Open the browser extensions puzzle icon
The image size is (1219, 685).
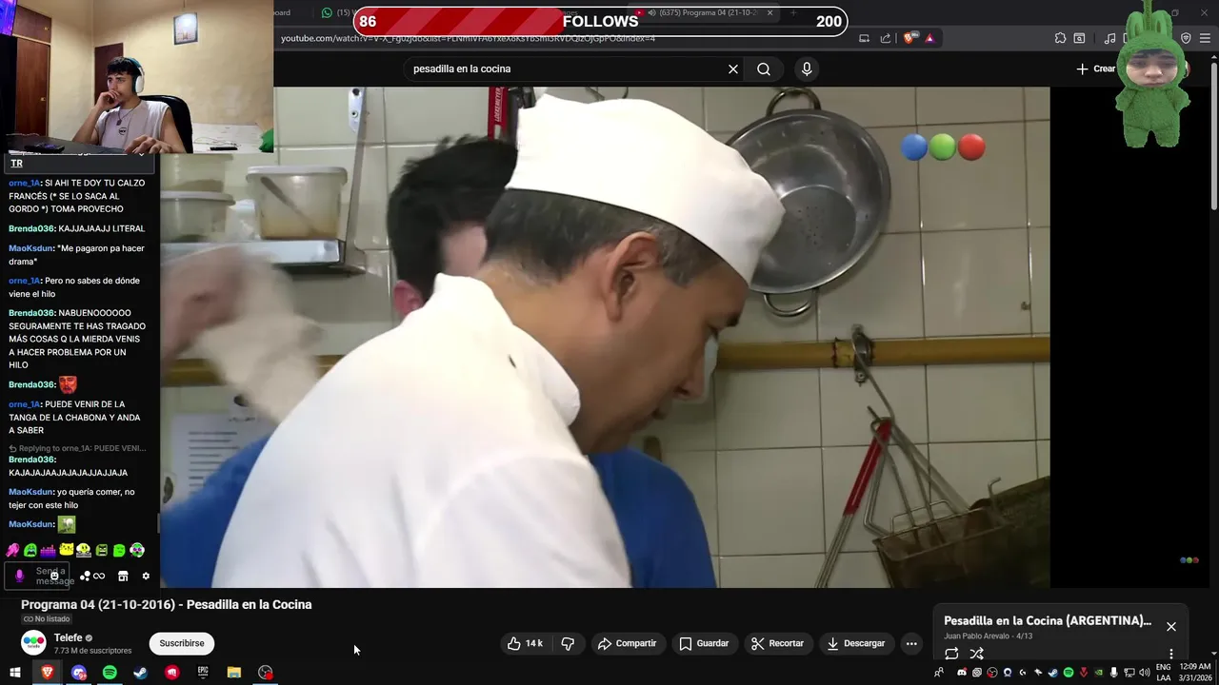tap(1060, 38)
